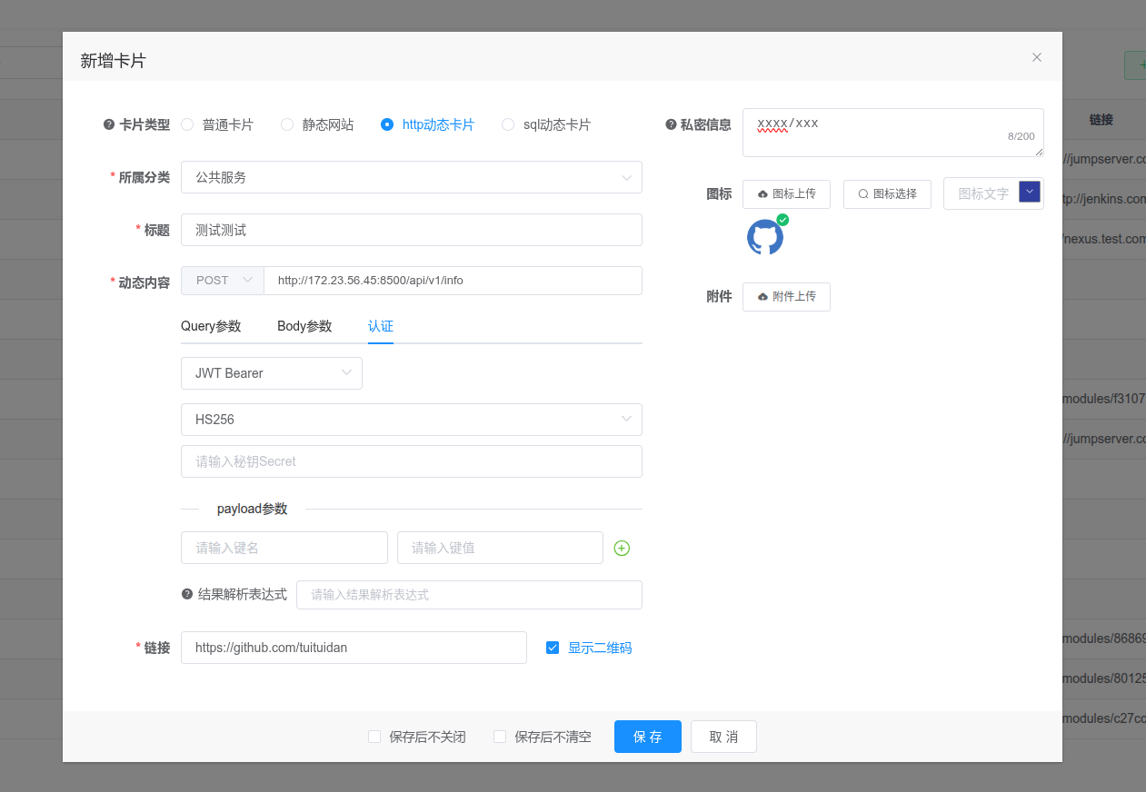Uncheck the 显示二维码 checkbox
Viewport: 1146px width, 792px height.
tap(553, 648)
